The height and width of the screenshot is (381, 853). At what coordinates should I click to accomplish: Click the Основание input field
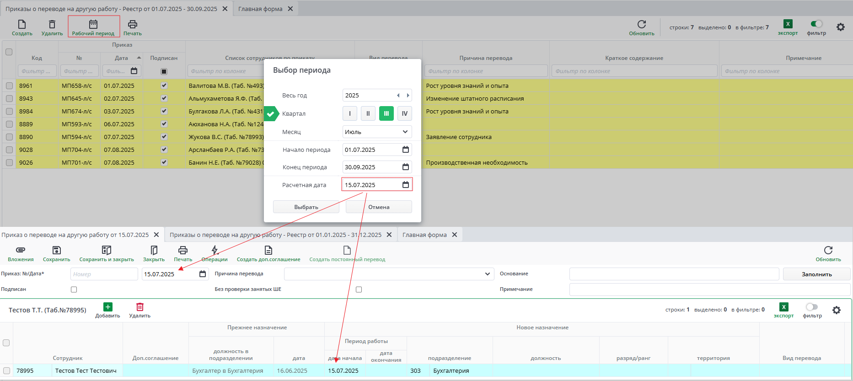click(674, 274)
